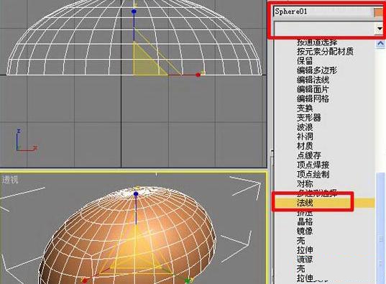
Task: Select the 补洞 modifier entry
Action: [x=305, y=136]
